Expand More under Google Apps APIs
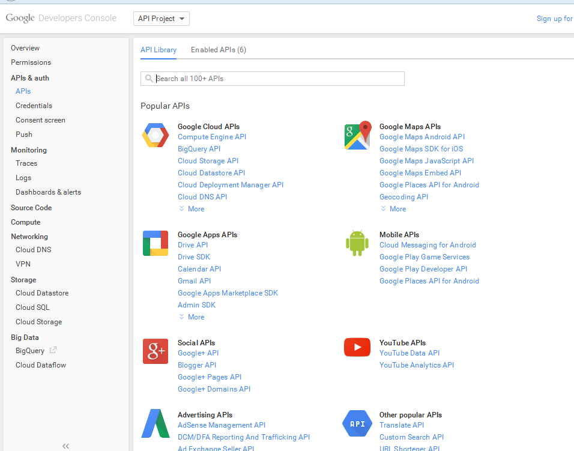 click(192, 316)
